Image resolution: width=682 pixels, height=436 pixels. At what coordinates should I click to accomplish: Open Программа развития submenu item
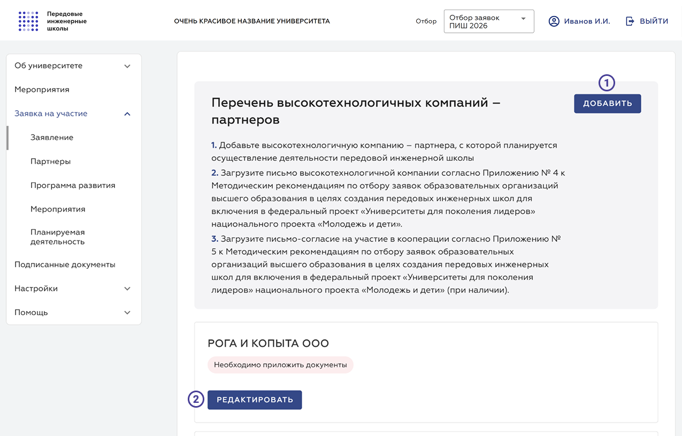73,185
